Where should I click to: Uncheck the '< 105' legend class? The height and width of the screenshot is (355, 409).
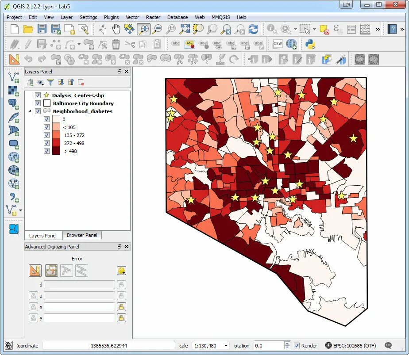coord(46,127)
